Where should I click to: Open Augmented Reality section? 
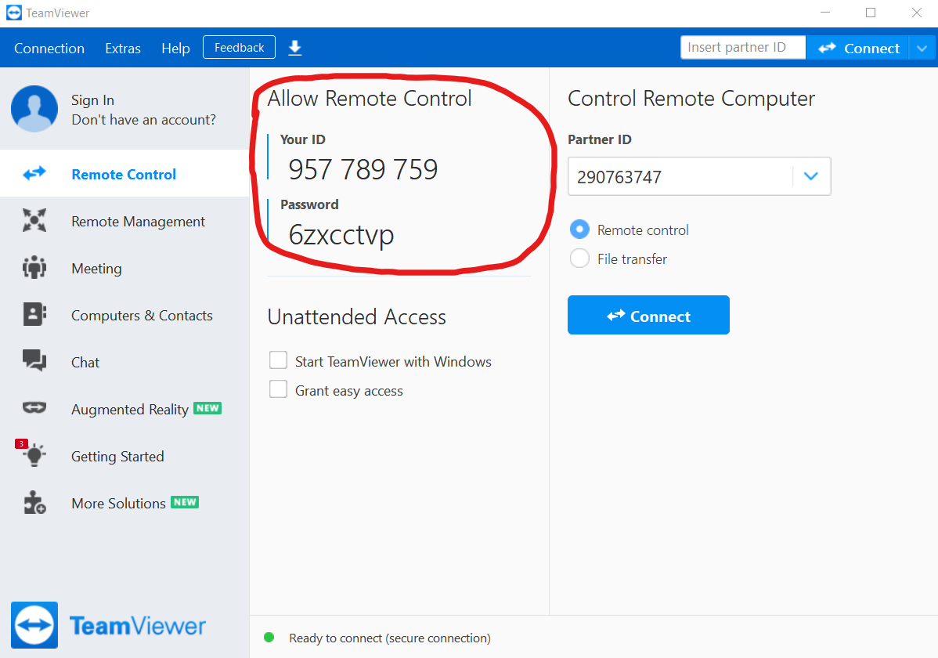click(x=124, y=409)
